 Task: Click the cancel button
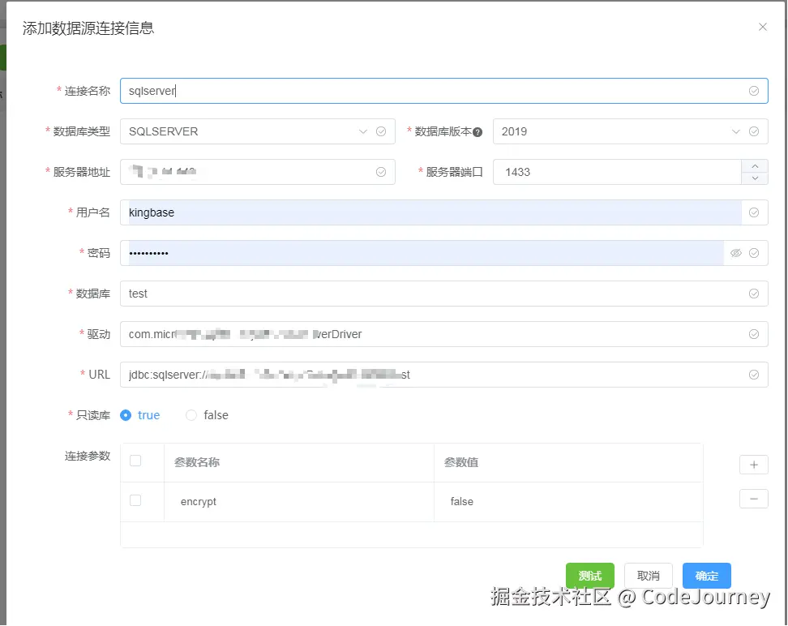tap(649, 576)
